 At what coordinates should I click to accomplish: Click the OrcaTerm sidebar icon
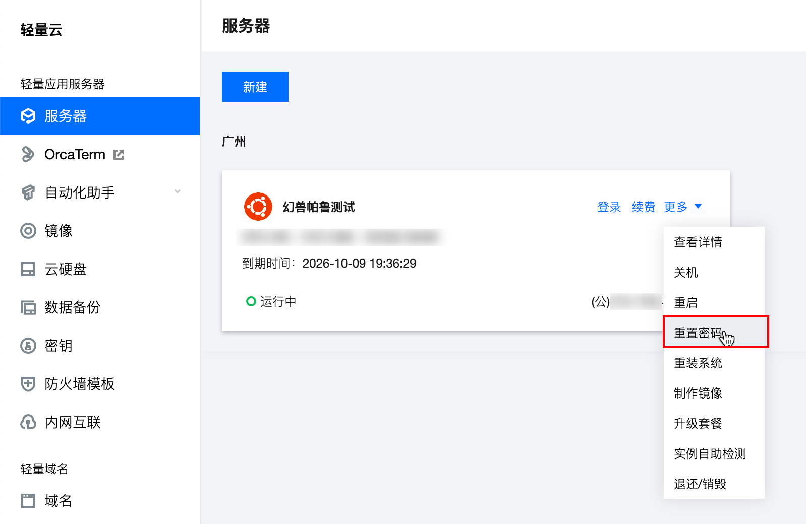pos(28,154)
